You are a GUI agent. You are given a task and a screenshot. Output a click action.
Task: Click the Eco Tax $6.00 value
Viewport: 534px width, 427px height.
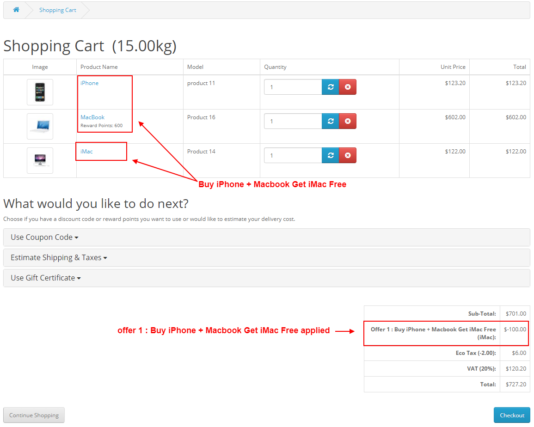pos(519,353)
